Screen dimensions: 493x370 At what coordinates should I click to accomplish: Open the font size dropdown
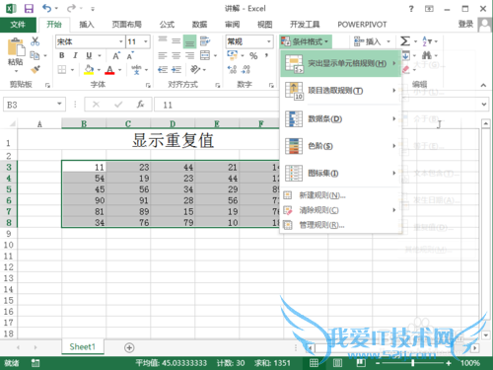click(x=146, y=41)
